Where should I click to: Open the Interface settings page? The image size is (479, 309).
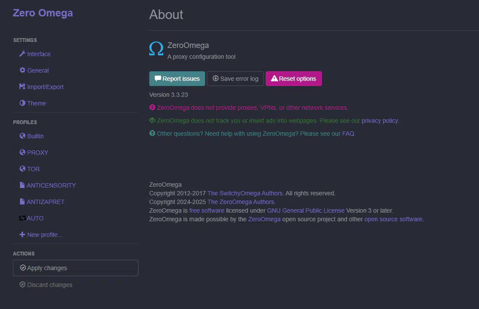[39, 54]
